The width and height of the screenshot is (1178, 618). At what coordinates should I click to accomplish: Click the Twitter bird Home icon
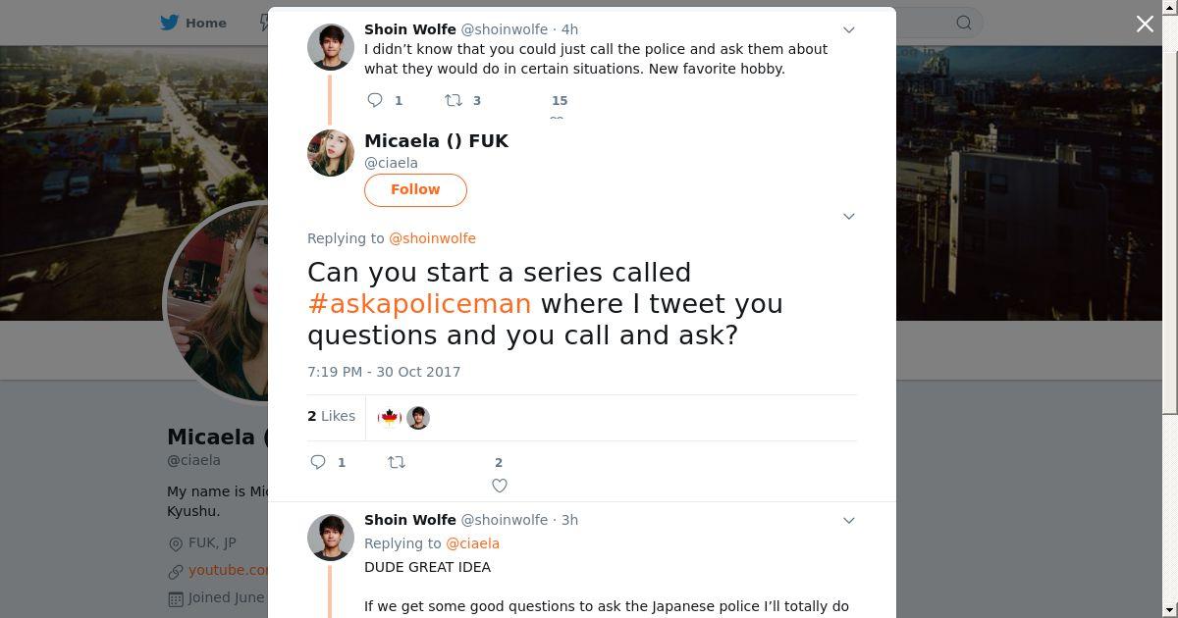point(170,23)
